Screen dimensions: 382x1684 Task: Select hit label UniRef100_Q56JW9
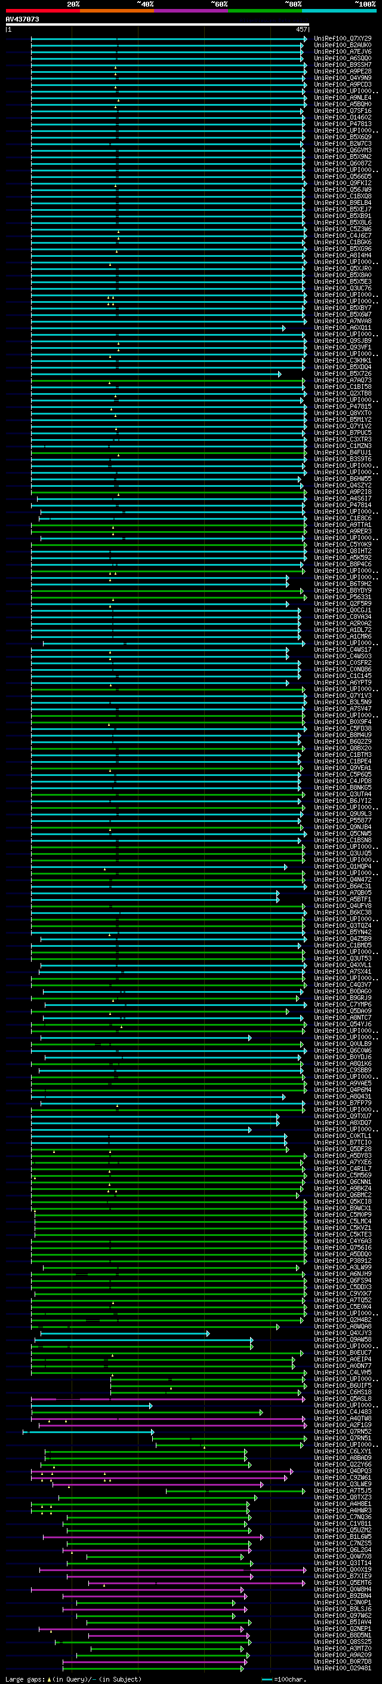[x=343, y=189]
